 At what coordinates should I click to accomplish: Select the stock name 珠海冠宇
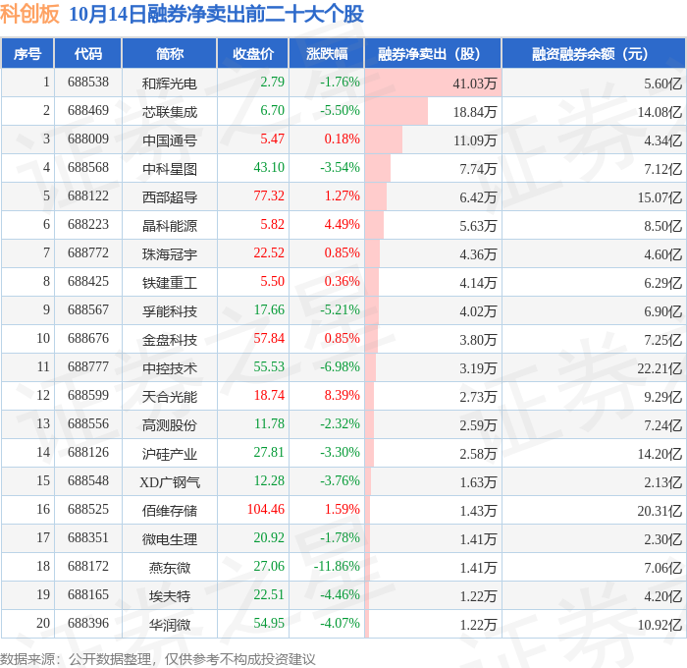tap(170, 254)
